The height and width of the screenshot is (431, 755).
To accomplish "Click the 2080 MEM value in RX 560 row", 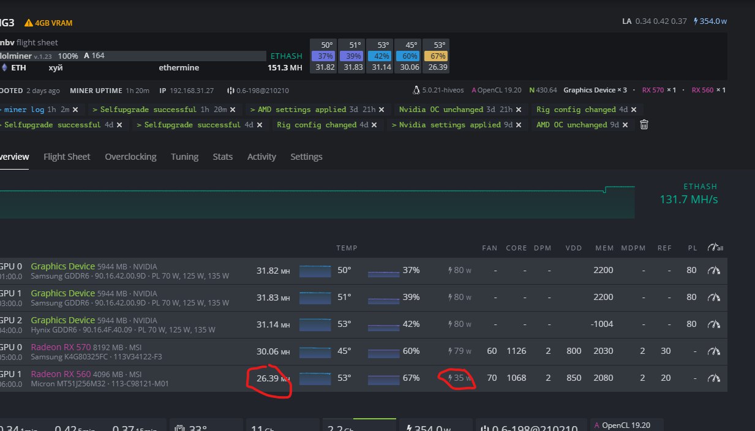I will [603, 378].
